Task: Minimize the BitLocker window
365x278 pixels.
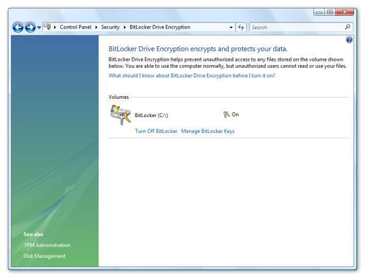Action: (319, 12)
